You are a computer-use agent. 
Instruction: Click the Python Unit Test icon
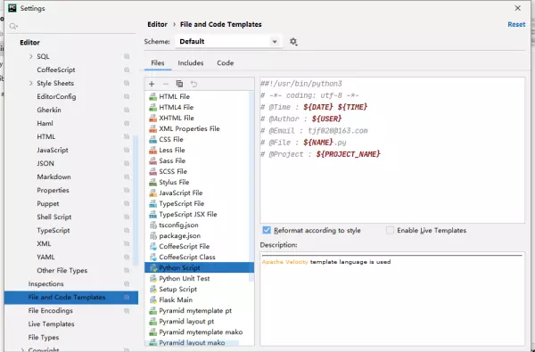[152, 279]
